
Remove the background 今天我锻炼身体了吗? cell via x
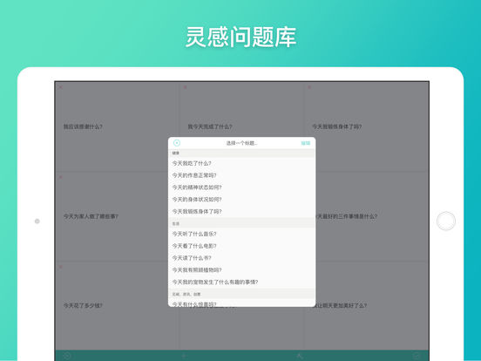309,87
